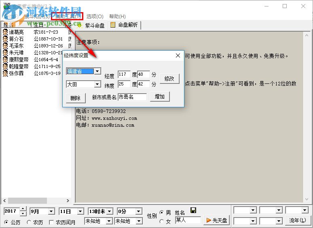Select the row 诸葛亮 农181-7-23
Screen dimensions: 313x228
click(x=36, y=32)
